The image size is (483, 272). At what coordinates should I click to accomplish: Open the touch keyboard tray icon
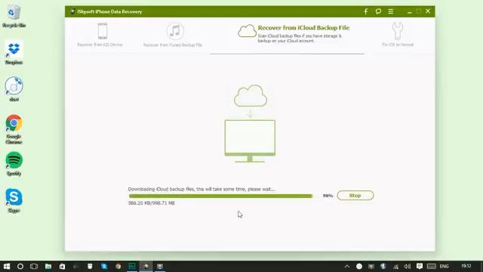tap(431, 266)
